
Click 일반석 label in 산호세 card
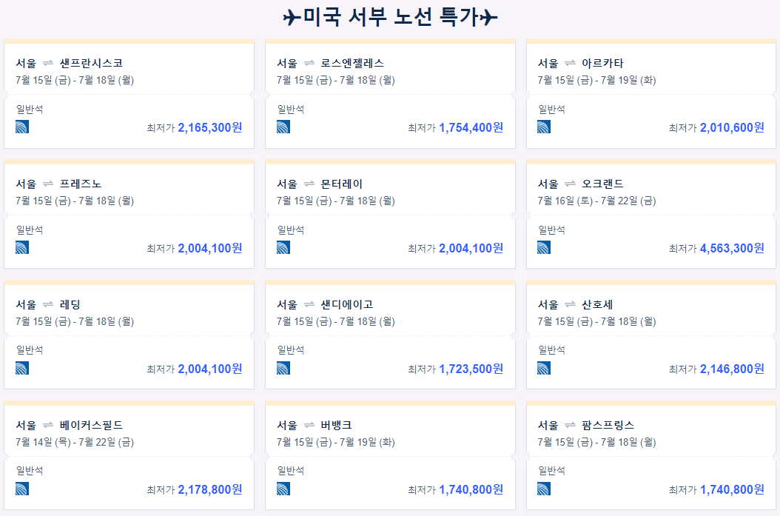551,350
